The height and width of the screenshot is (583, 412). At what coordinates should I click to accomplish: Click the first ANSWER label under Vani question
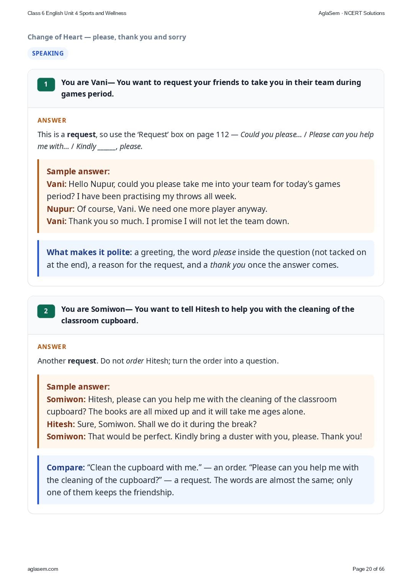click(x=52, y=120)
